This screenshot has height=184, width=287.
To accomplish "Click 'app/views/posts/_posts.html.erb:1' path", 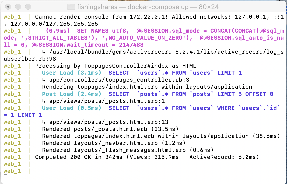I will click(107, 101).
